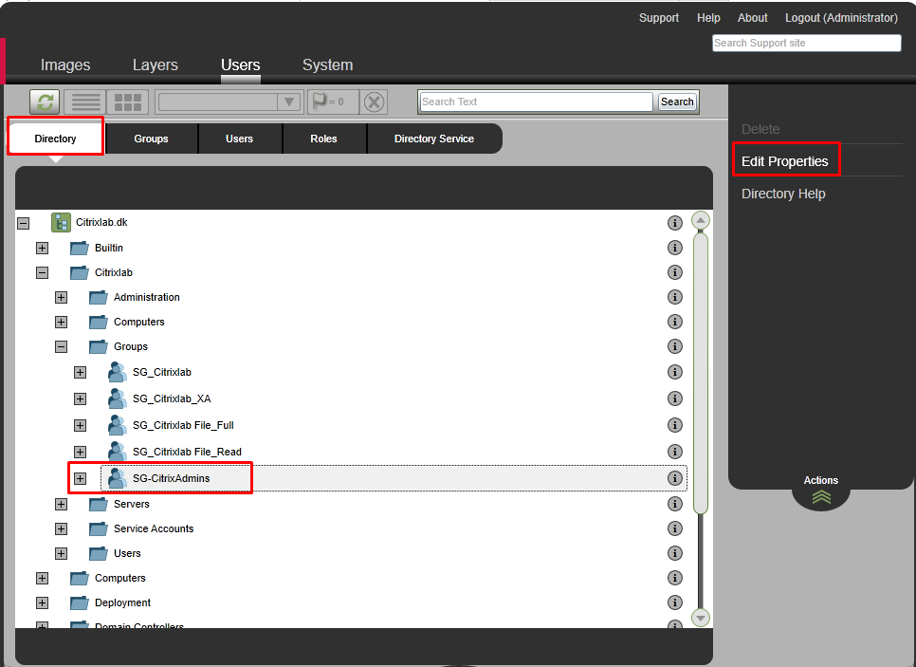Refresh the directory tree view
The width and height of the screenshot is (916, 667).
click(x=44, y=102)
